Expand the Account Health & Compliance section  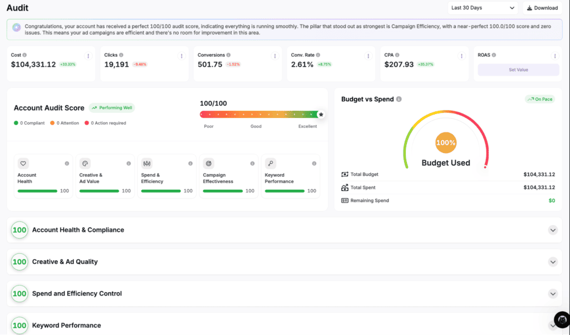point(553,230)
